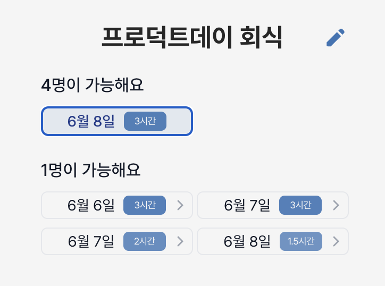
Task: Click the pencil edit icon beside the title
Action: click(336, 38)
